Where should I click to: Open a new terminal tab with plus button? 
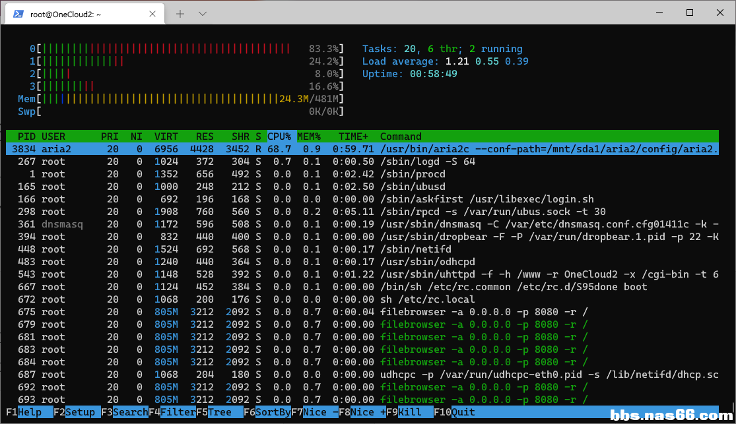pyautogui.click(x=180, y=13)
